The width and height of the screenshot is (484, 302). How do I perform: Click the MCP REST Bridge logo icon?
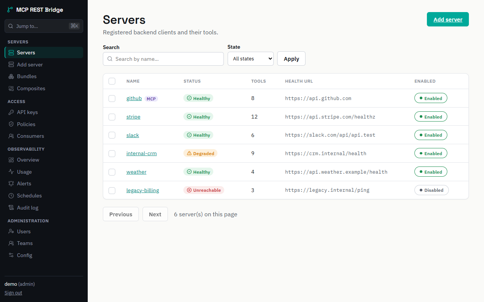(10, 10)
